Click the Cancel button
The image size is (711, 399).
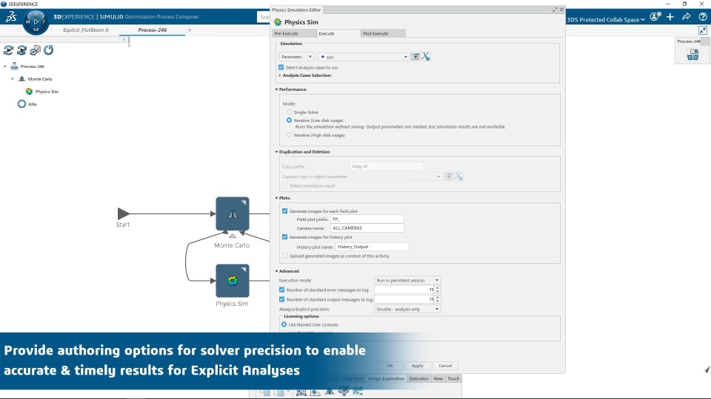click(x=445, y=366)
